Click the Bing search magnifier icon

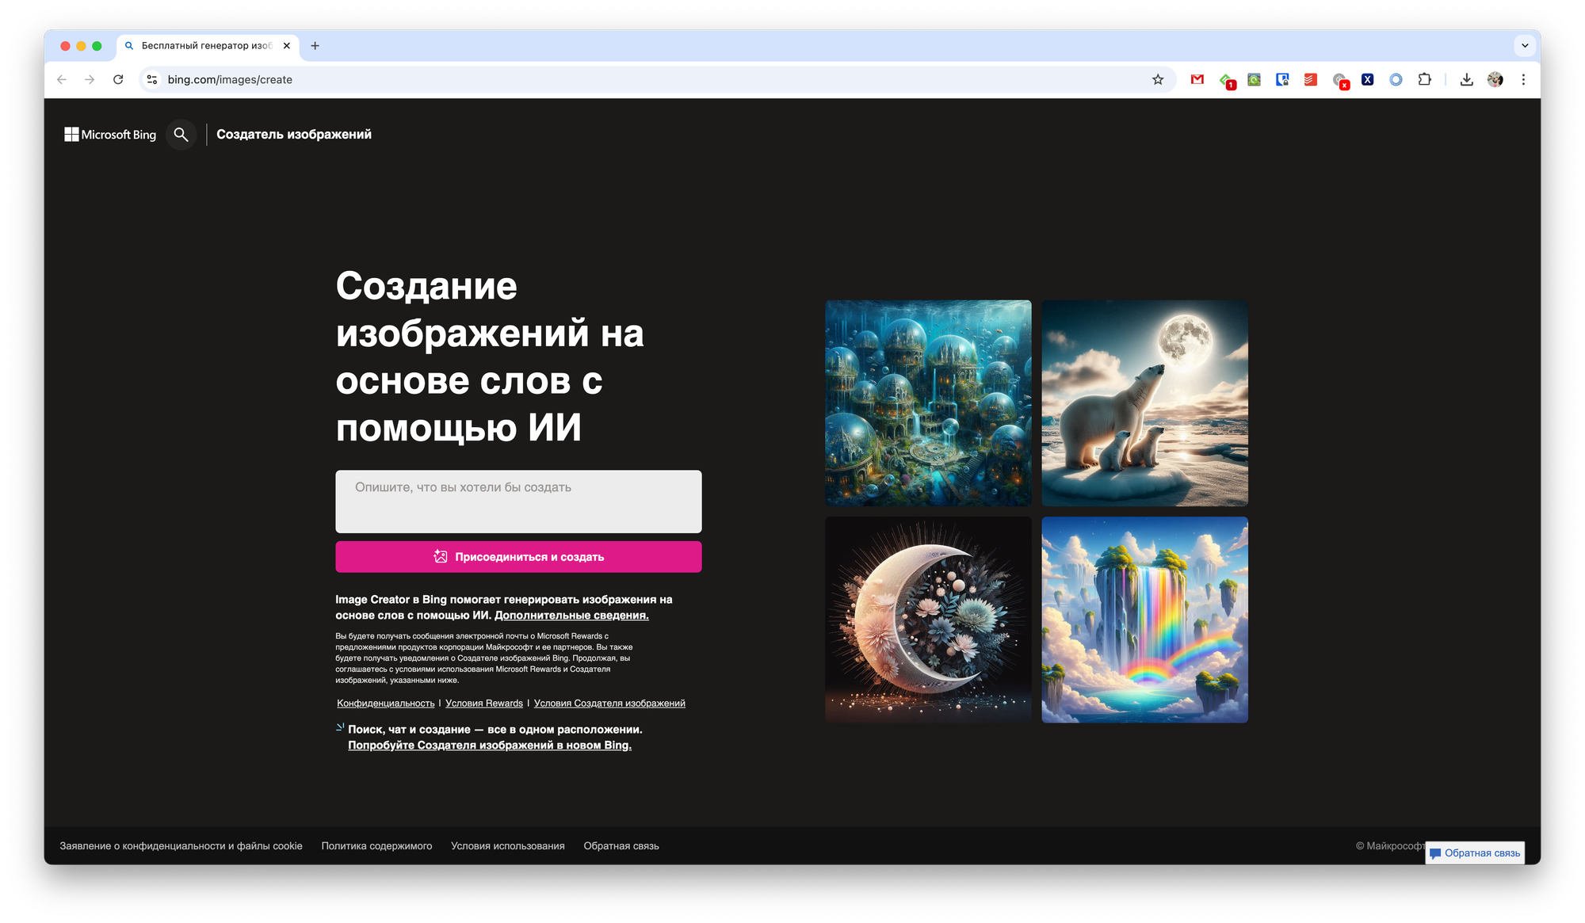click(181, 135)
